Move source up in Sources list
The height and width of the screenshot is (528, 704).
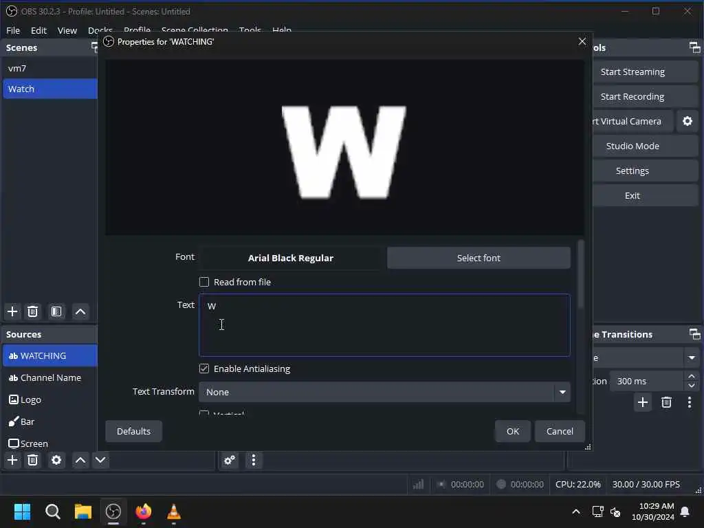tap(80, 460)
